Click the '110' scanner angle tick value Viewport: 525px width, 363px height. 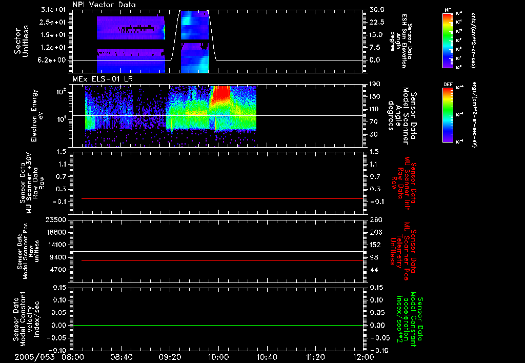pos(375,109)
